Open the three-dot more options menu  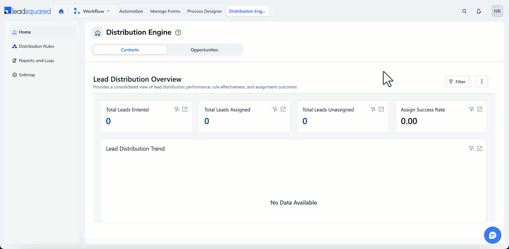(482, 82)
